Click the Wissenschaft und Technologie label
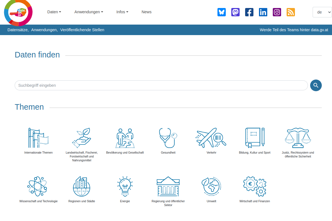The image size is (332, 221). pyautogui.click(x=38, y=201)
